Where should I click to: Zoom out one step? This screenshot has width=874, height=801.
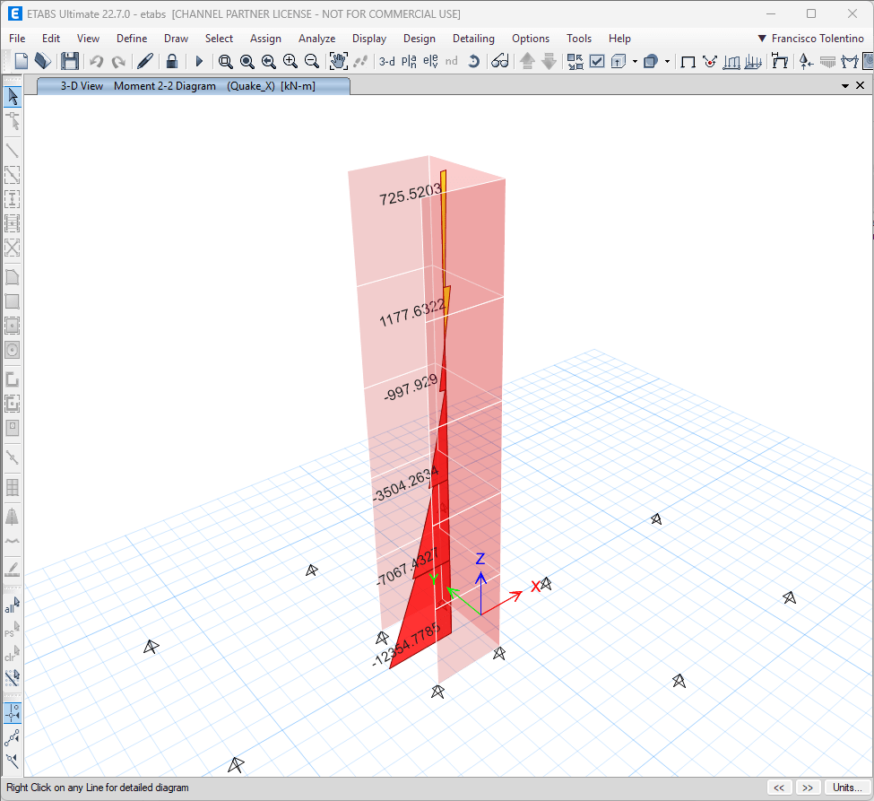[312, 61]
